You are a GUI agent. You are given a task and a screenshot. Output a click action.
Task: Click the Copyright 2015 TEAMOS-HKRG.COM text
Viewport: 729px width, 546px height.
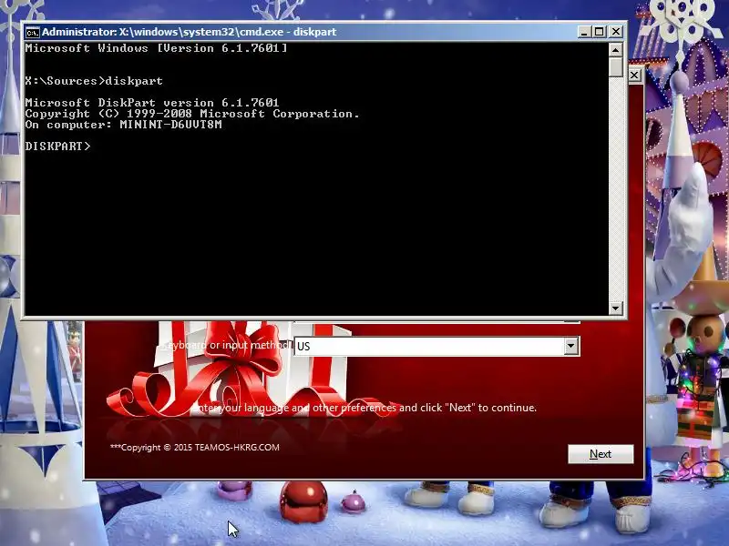(x=195, y=448)
